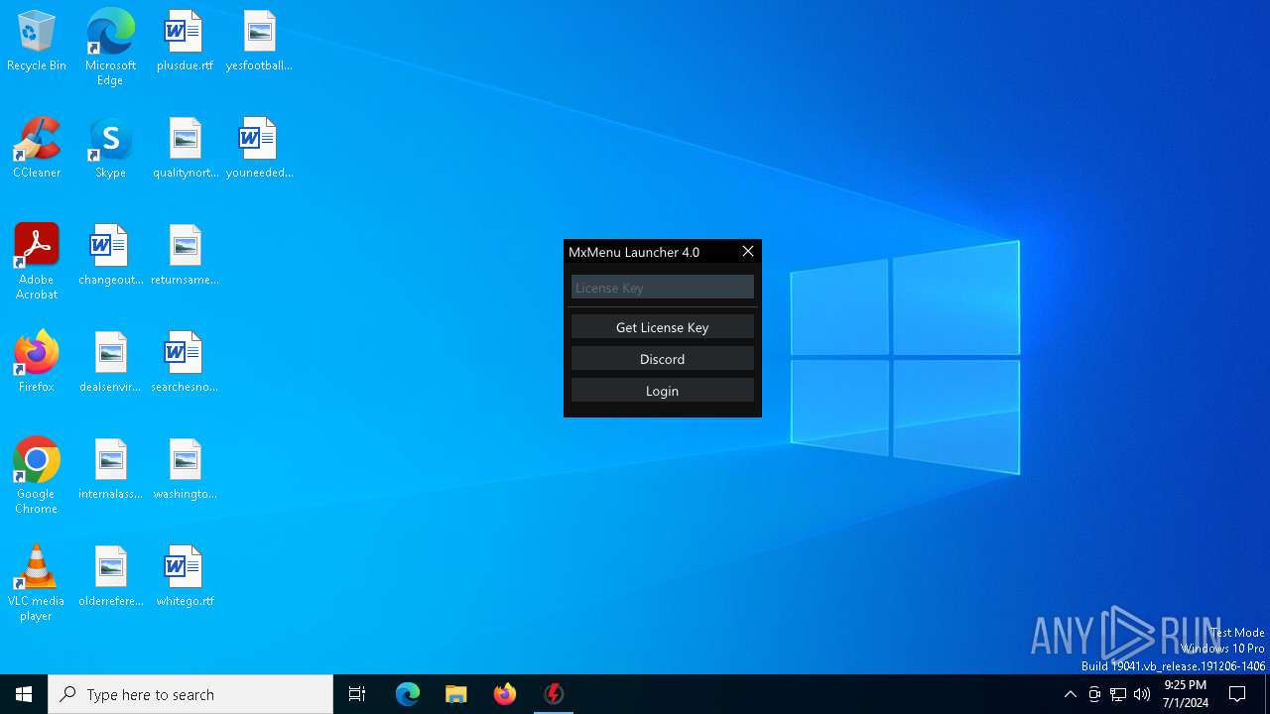Image resolution: width=1270 pixels, height=714 pixels.
Task: Select the CCleaner desktop shortcut
Action: (x=37, y=149)
